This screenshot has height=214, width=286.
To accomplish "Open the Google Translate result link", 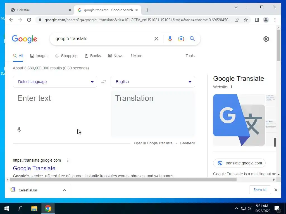I will pyautogui.click(x=34, y=168).
